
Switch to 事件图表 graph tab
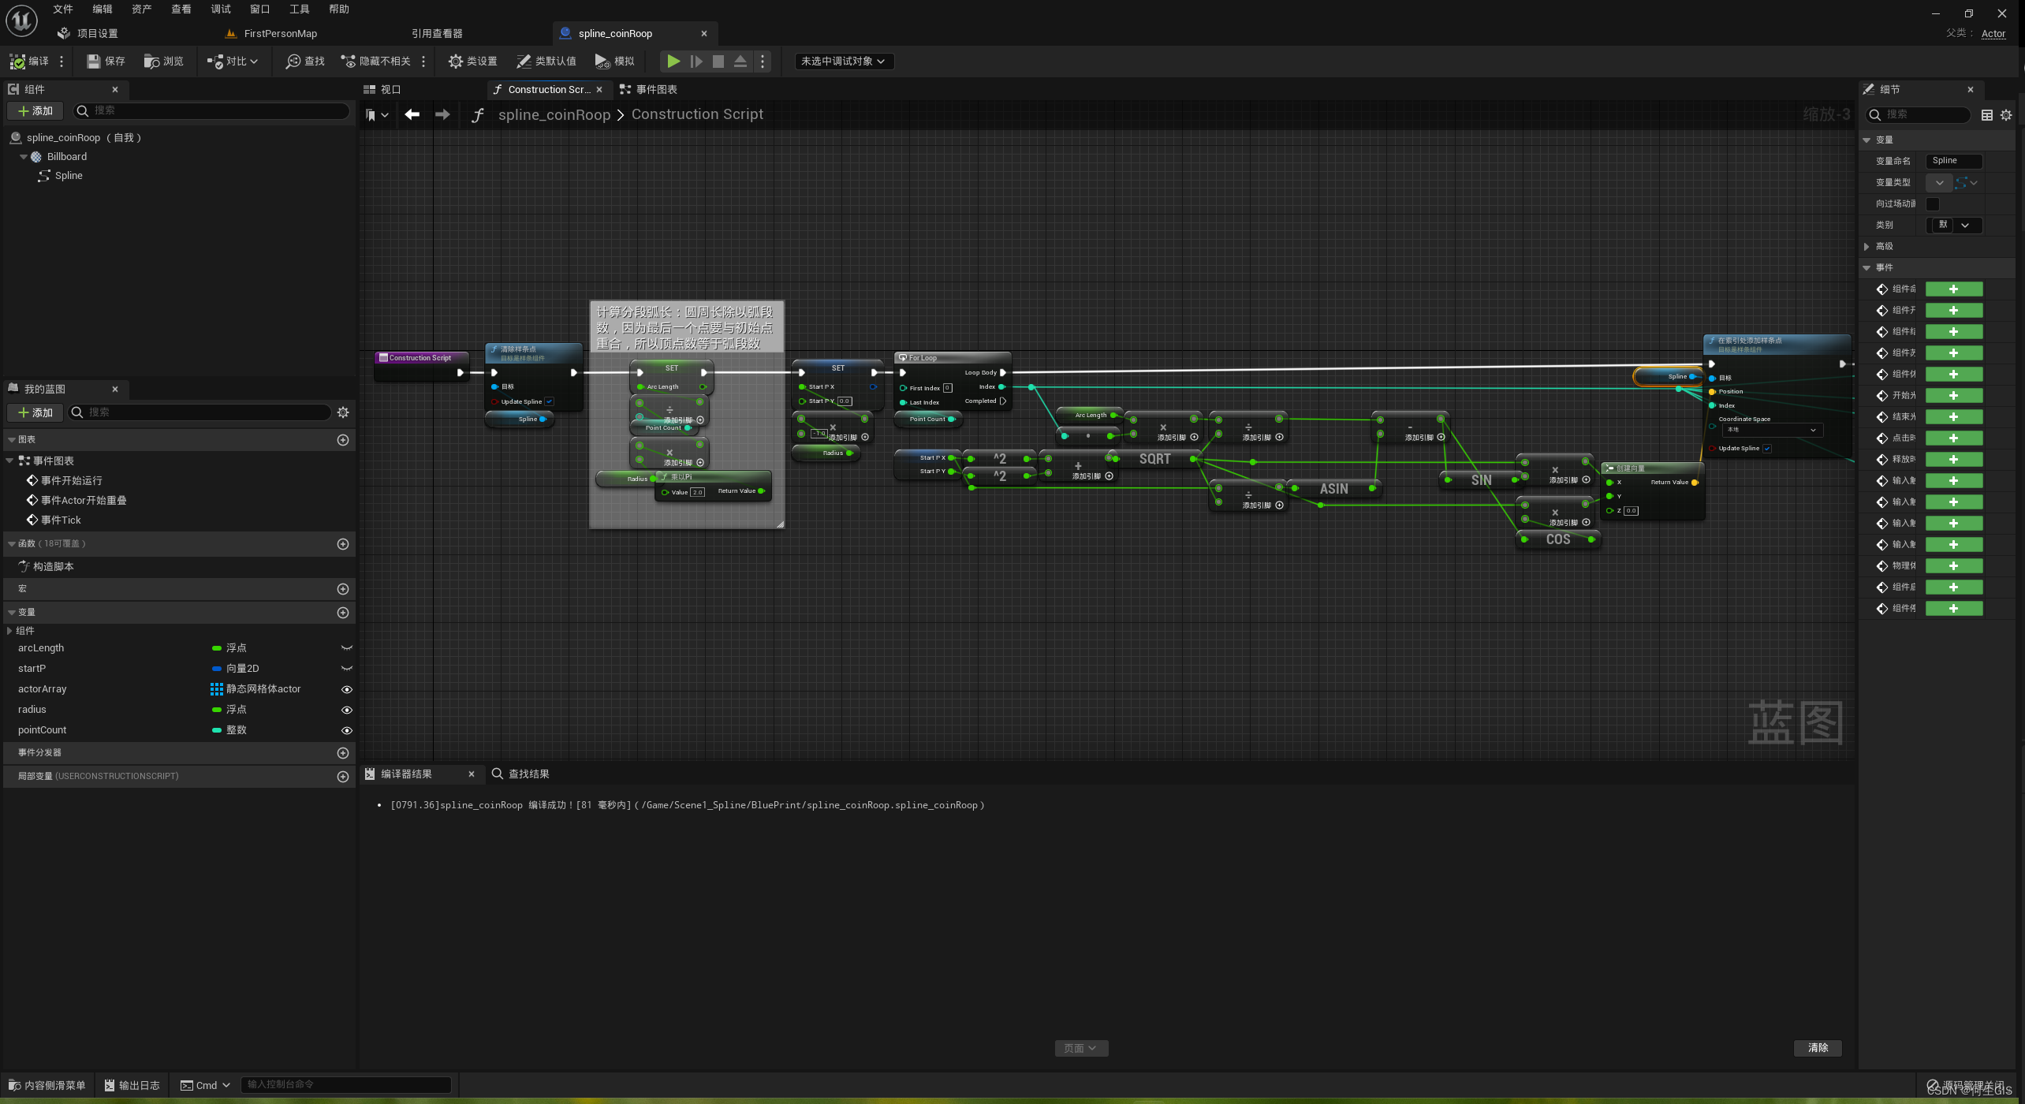tap(649, 89)
